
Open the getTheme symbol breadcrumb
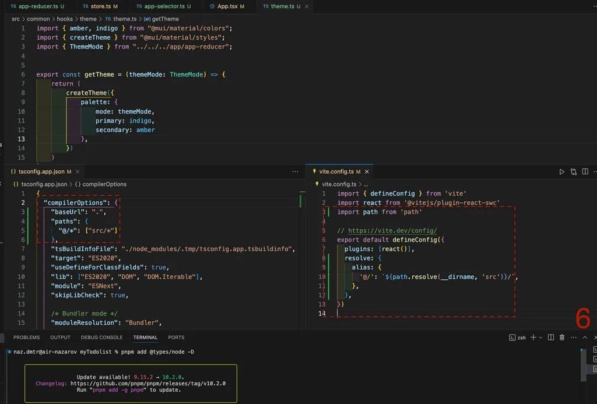tap(161, 19)
